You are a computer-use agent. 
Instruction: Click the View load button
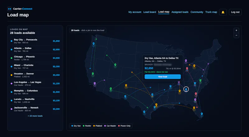[x=162, y=77]
